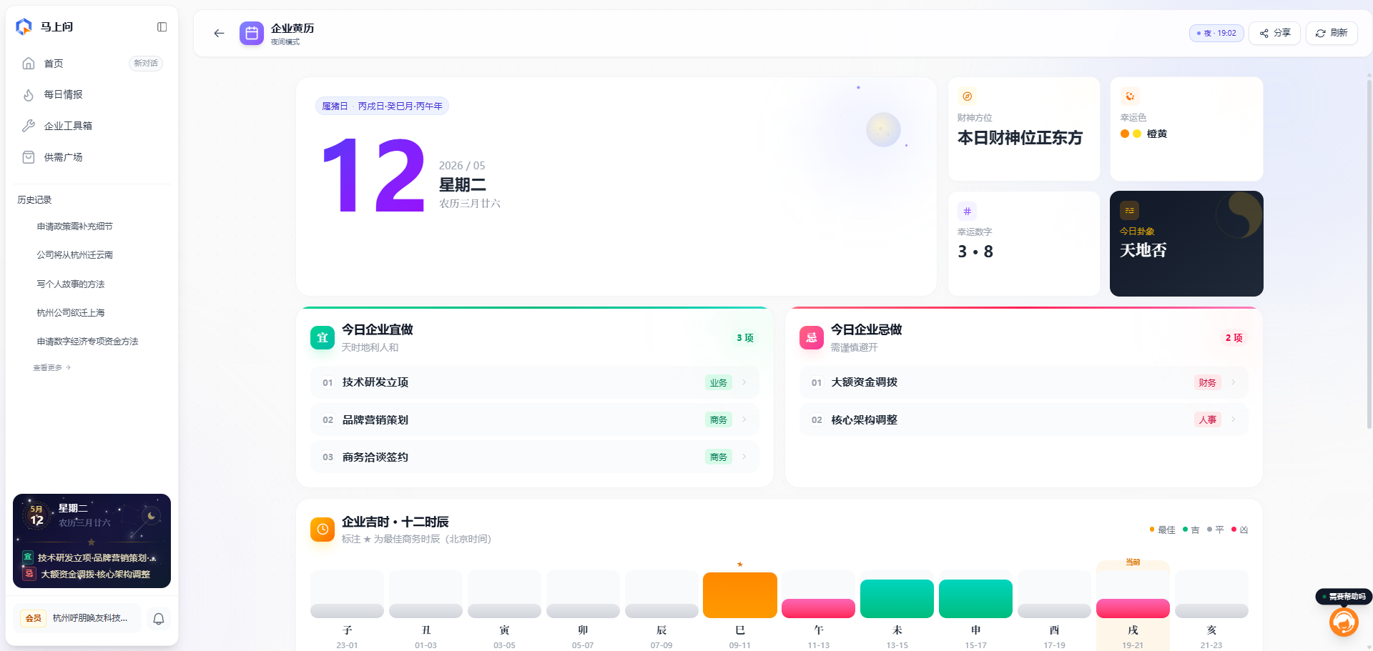Click the orange 巳 best-hour bar
This screenshot has height=651, width=1373.
(740, 595)
